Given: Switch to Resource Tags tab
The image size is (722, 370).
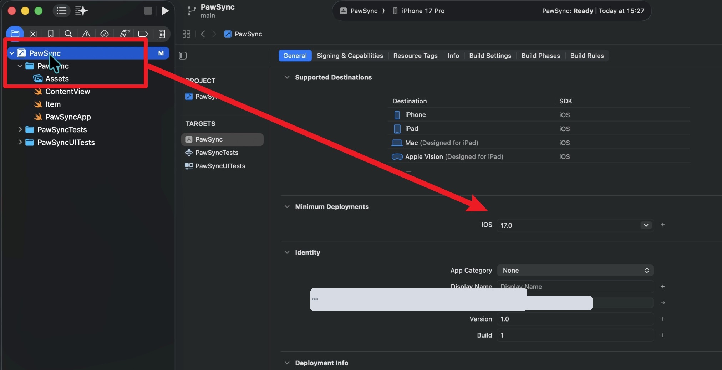Looking at the screenshot, I should (x=415, y=56).
